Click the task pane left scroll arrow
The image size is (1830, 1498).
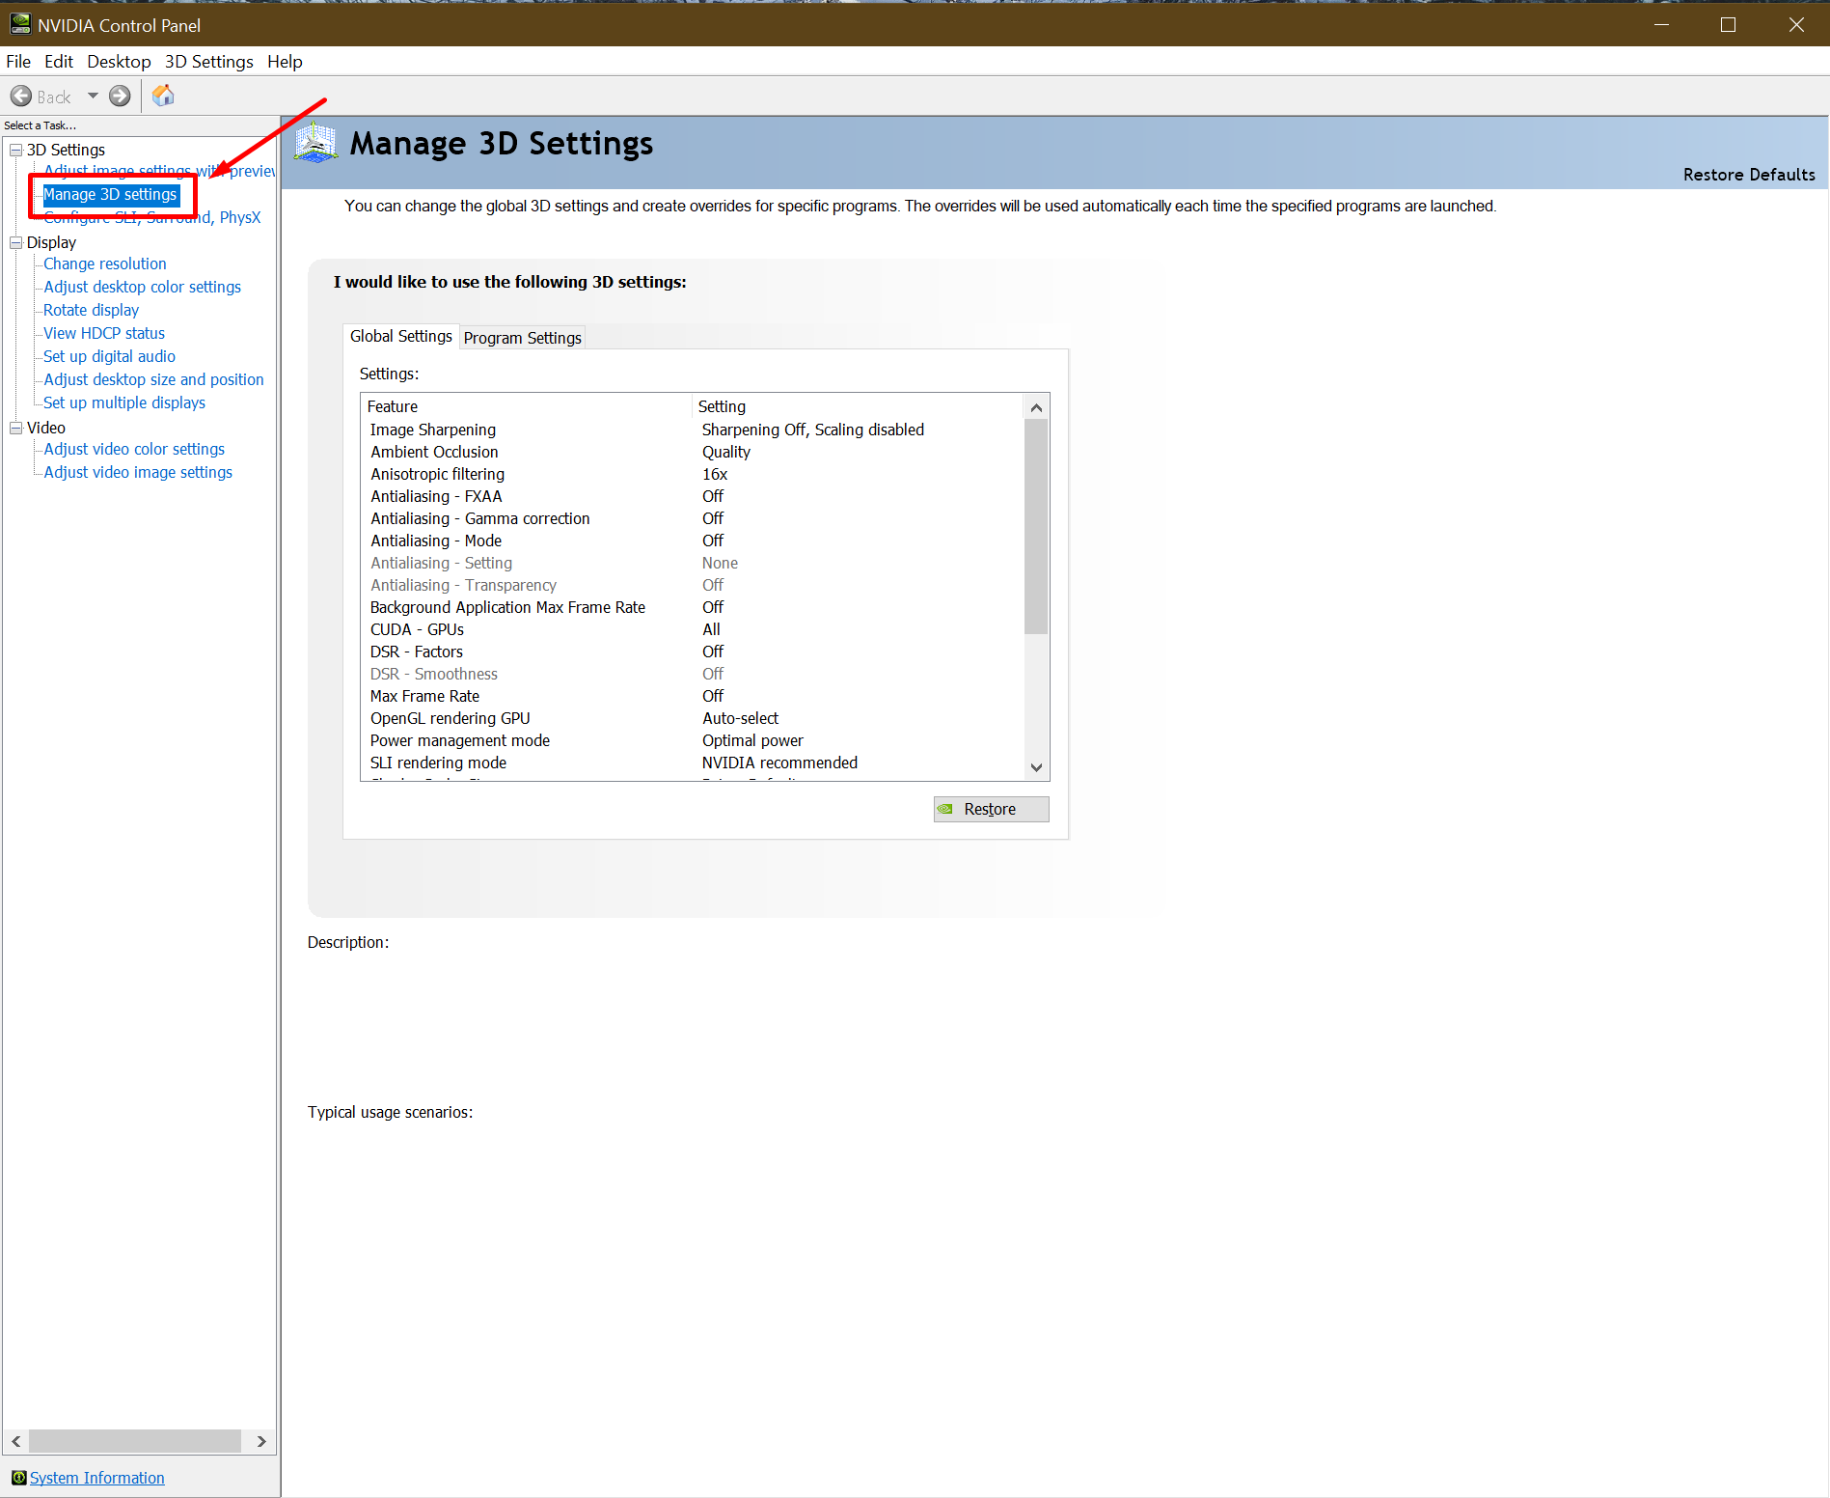(15, 1441)
